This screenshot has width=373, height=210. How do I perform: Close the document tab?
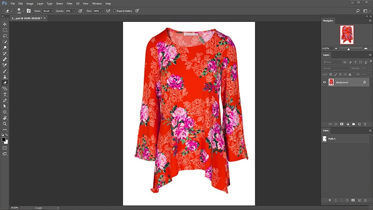(x=44, y=18)
